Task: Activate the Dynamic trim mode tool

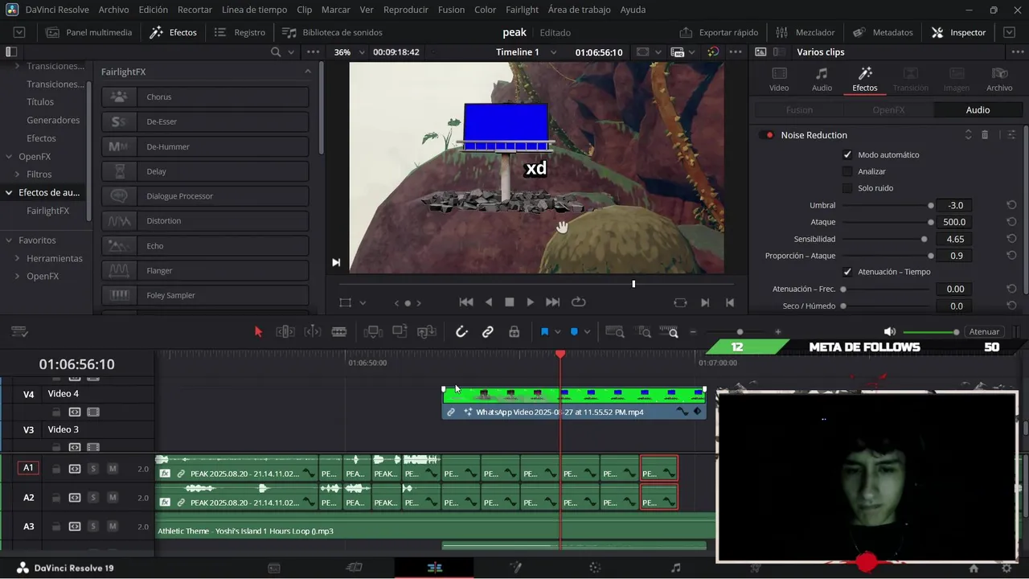Action: 312,331
